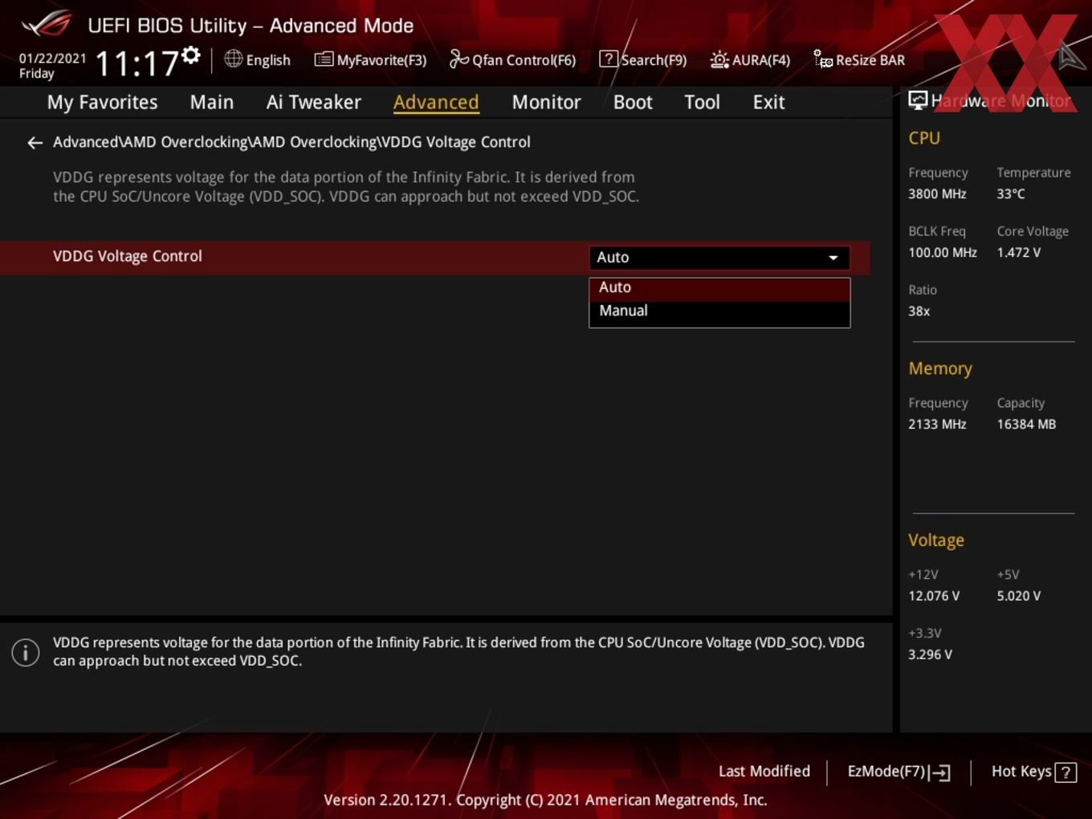Click the 11:17 clock display
Viewport: 1092px width, 819px height.
coord(136,63)
